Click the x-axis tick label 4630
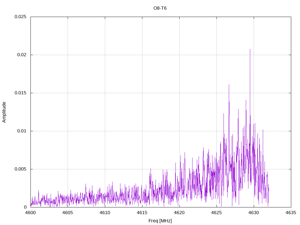 [x=254, y=213]
